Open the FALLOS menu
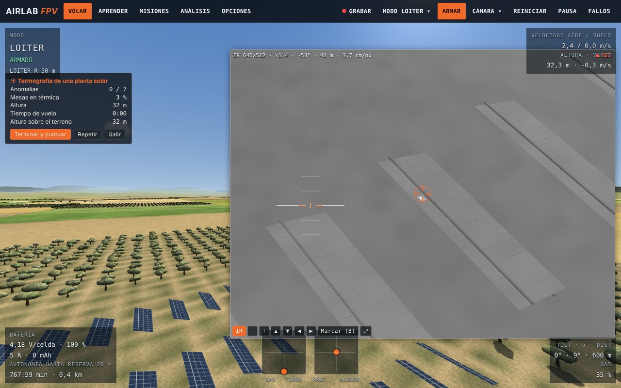Viewport: 621px width, 388px height. coord(599,11)
